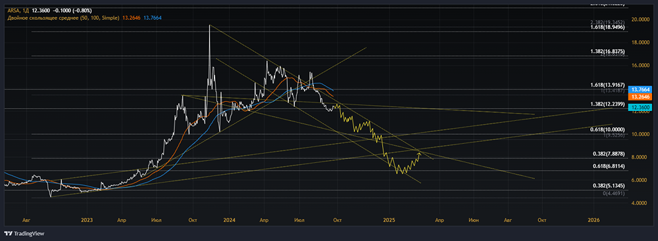Click the 10.0000 price scale tick
The height and width of the screenshot is (241, 658).
coord(640,135)
